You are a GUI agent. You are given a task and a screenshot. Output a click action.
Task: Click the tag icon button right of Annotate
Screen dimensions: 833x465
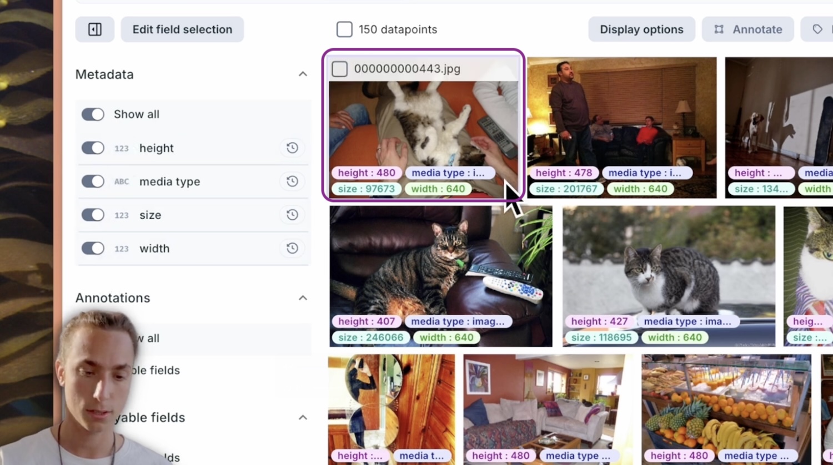click(x=817, y=29)
